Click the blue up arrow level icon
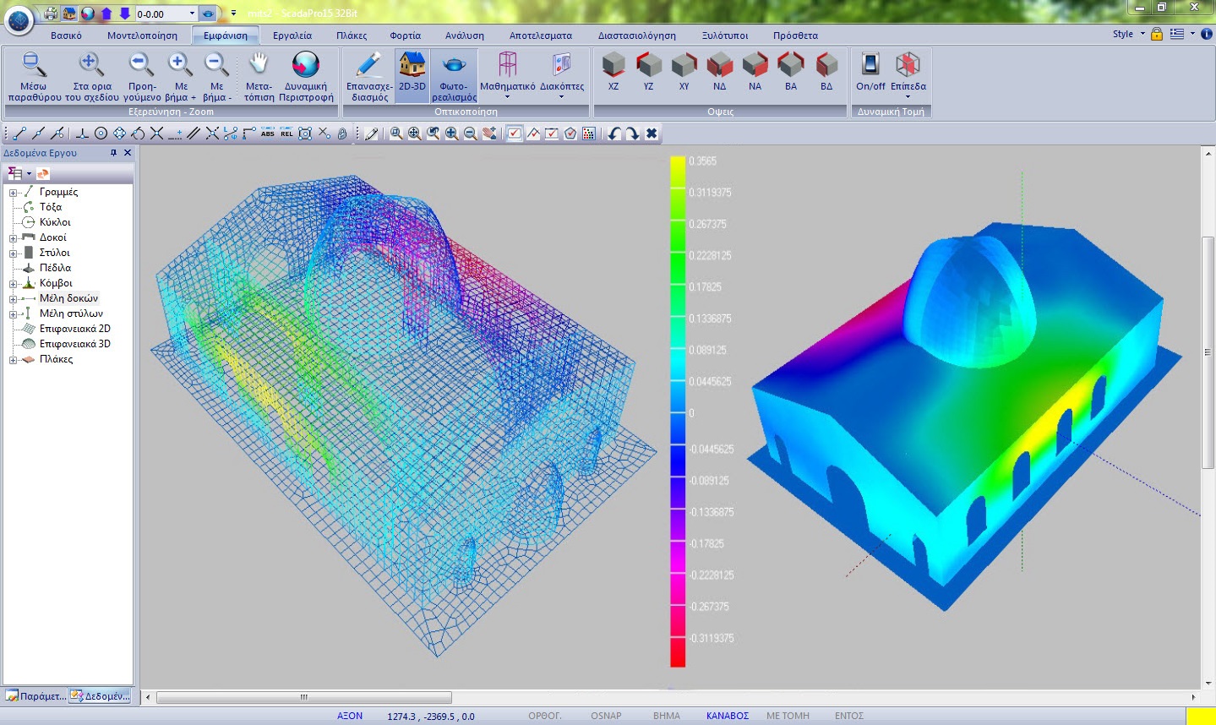1216x725 pixels. pyautogui.click(x=106, y=14)
